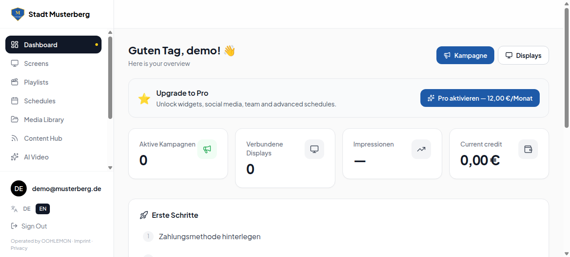The image size is (570, 257).
Task: Open the Dashboard menu item
Action: (53, 45)
